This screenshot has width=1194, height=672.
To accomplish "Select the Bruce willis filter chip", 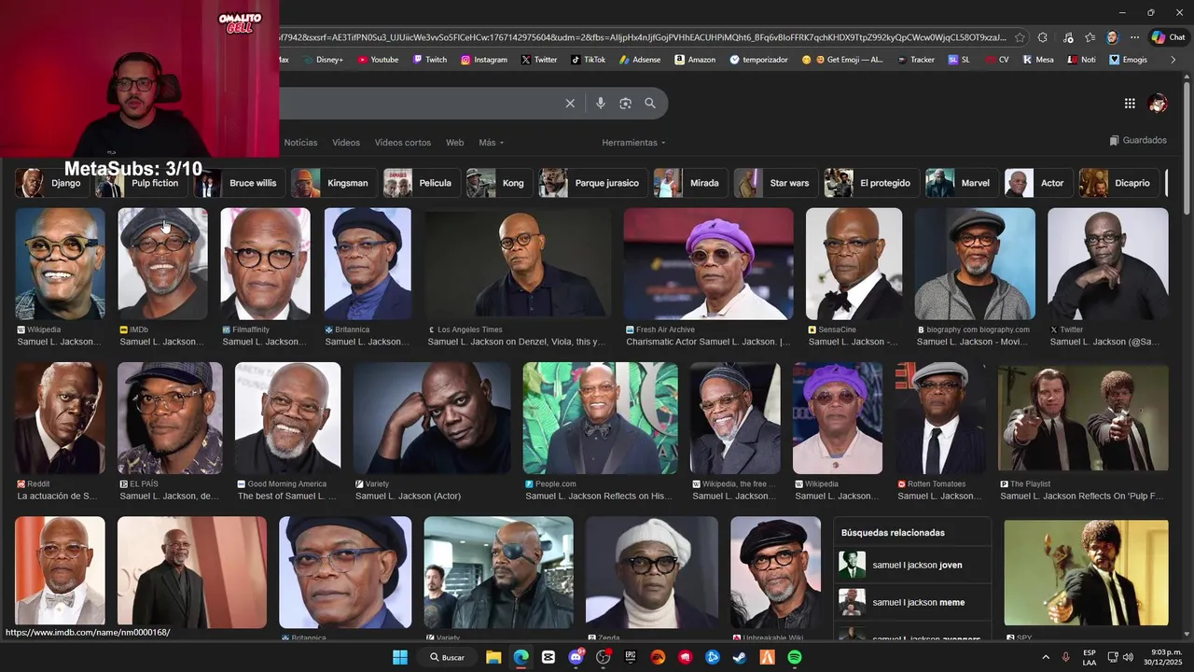I will [239, 183].
